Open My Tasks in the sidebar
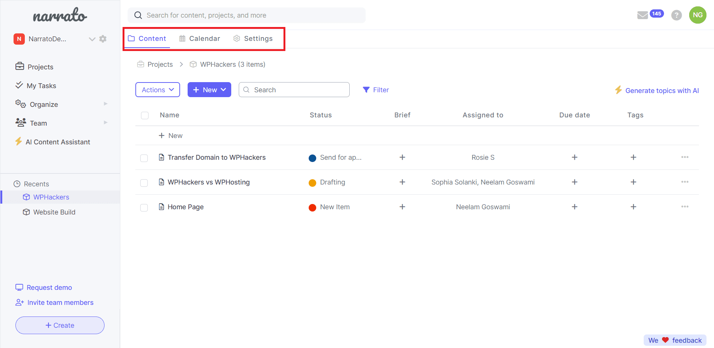The height and width of the screenshot is (348, 714). pos(36,85)
